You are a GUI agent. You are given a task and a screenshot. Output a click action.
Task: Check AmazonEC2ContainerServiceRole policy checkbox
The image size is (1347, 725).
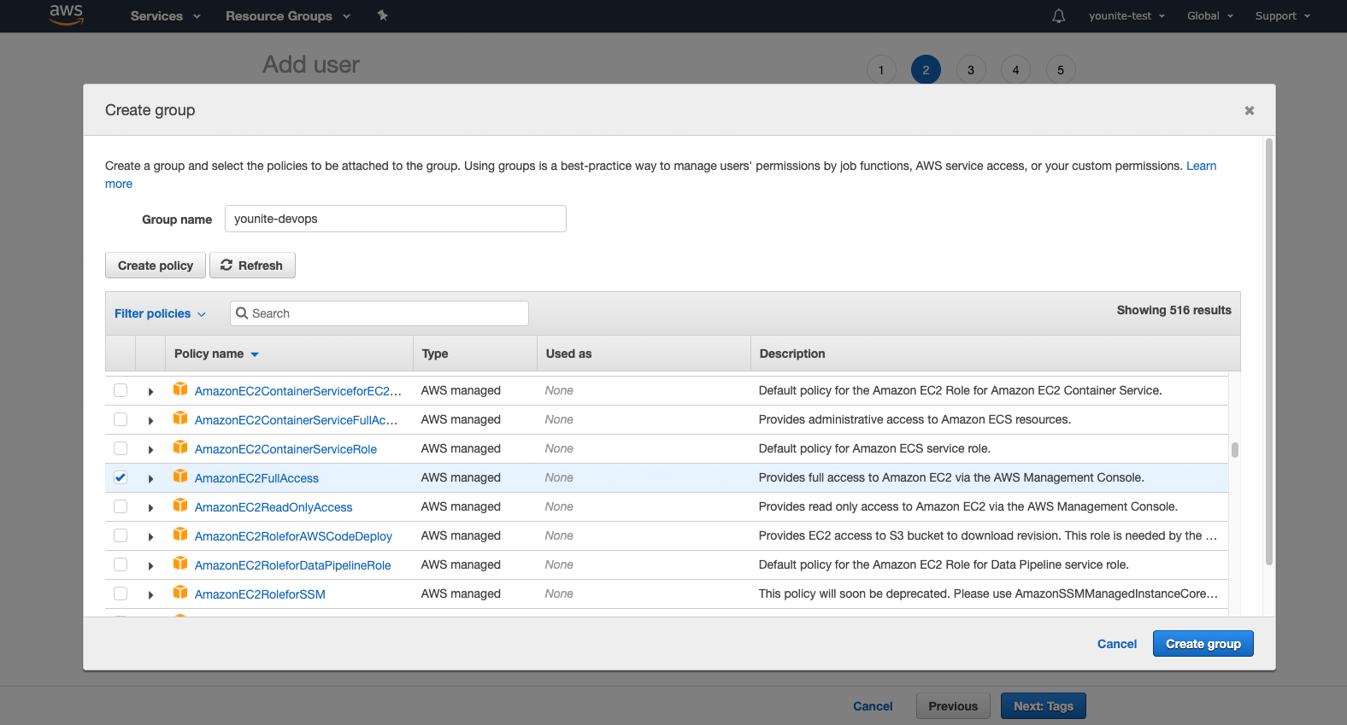coord(121,448)
